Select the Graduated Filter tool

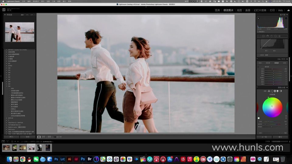[272, 36]
